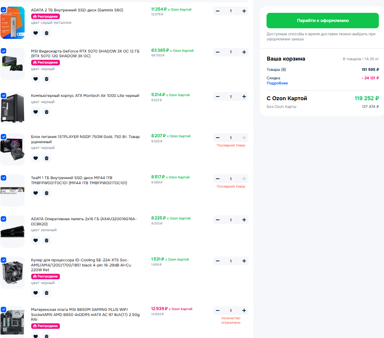Image resolution: width=384 pixels, height=338 pixels.
Task: Open the Кулер ID-Cooling SE-224-XTS product page
Action: (x=81, y=265)
